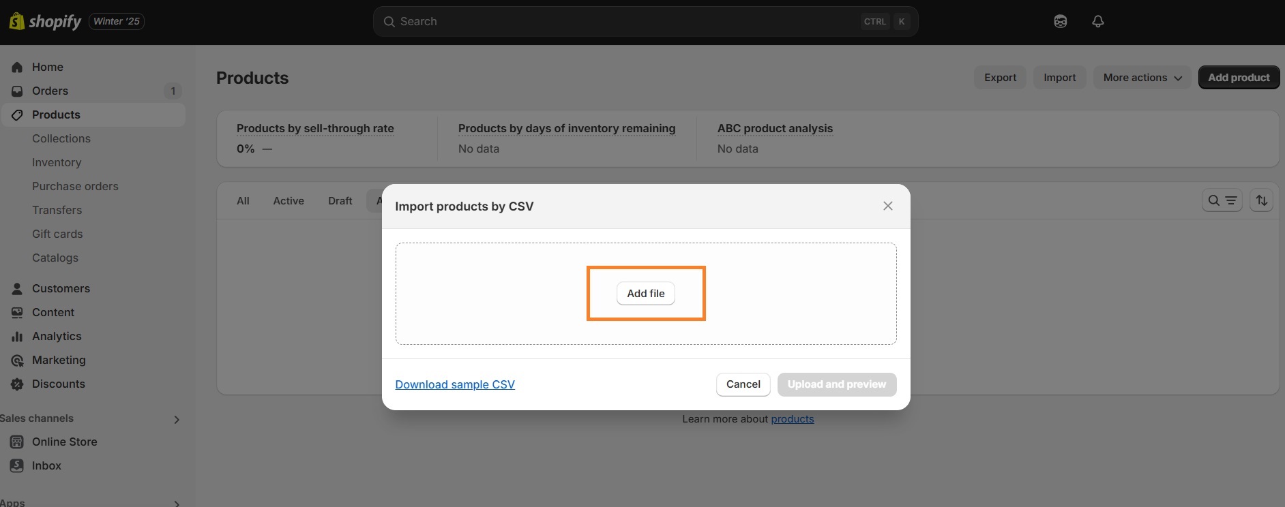Screen dimensions: 1285x507
Task: Click the Export button
Action: point(1000,78)
